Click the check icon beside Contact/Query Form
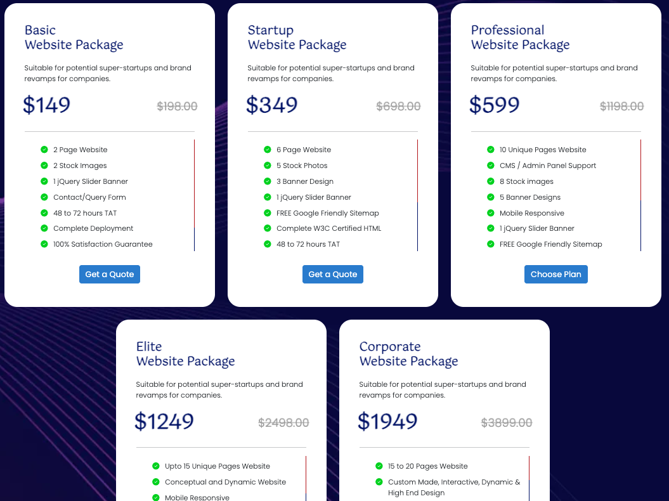The width and height of the screenshot is (669, 501). (44, 197)
